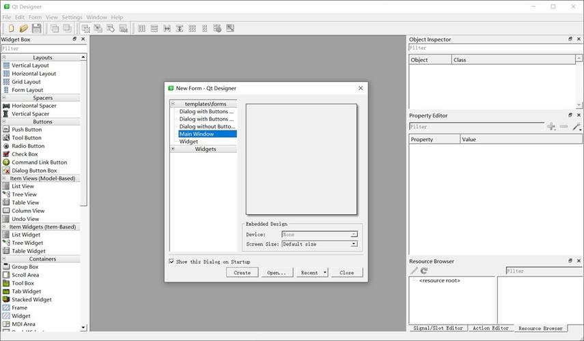The image size is (584, 341).
Task: Click the Resource Browser Filter field
Action: [x=544, y=271]
